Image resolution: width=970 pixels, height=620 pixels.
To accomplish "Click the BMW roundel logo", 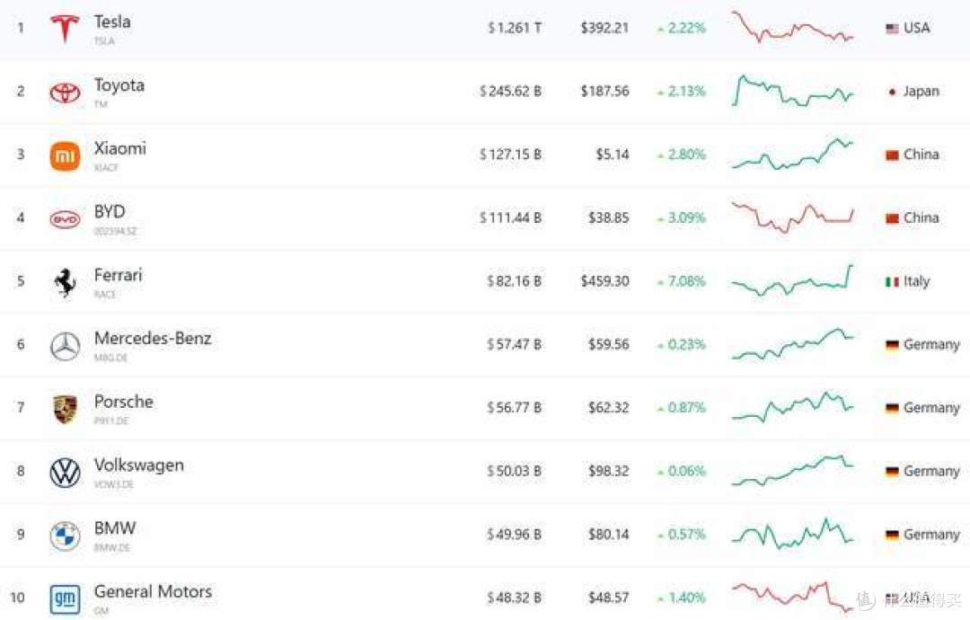I will pos(65,536).
